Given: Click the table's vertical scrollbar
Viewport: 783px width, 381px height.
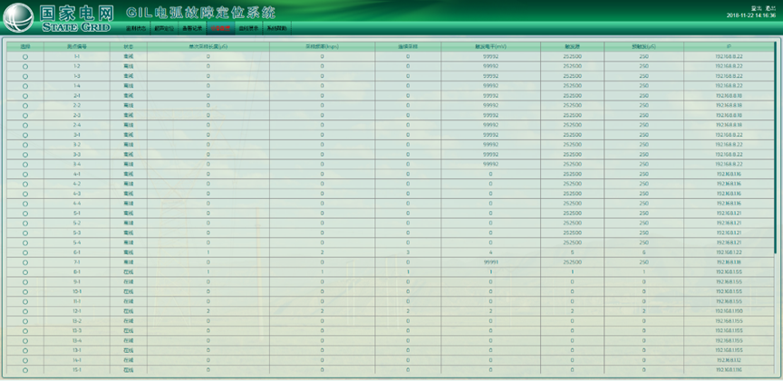Looking at the screenshot, I should [x=776, y=149].
